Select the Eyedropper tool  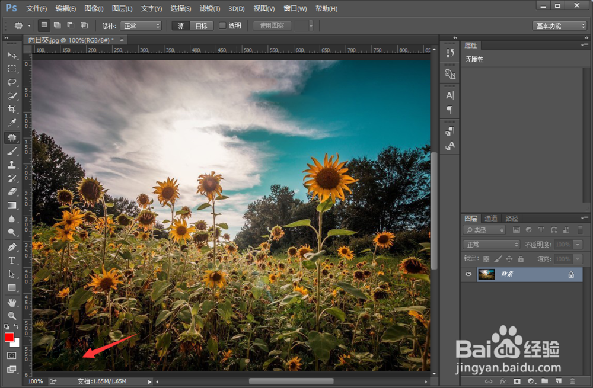12,123
